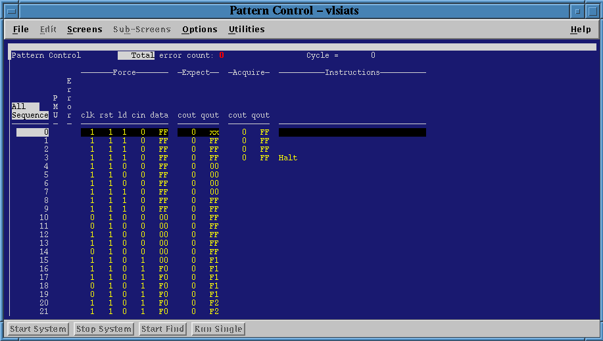This screenshot has width=603, height=341.
Task: Click the Expect cout column header
Action: click(187, 115)
